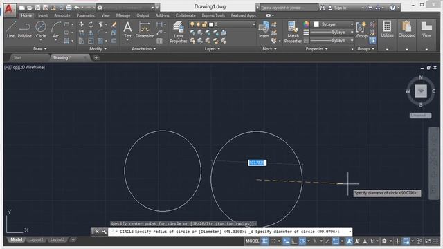The image size is (443, 249).
Task: Open the View panel in ribbon
Action: (x=426, y=29)
